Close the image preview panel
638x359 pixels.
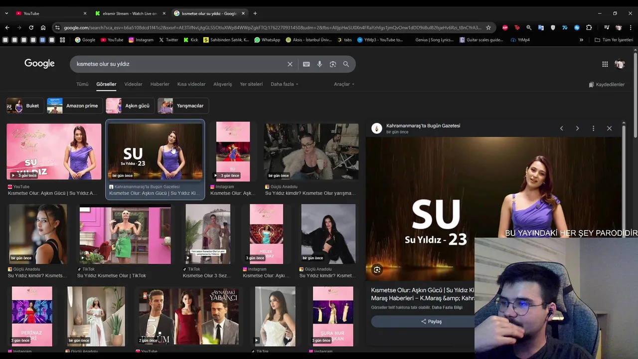coord(609,128)
